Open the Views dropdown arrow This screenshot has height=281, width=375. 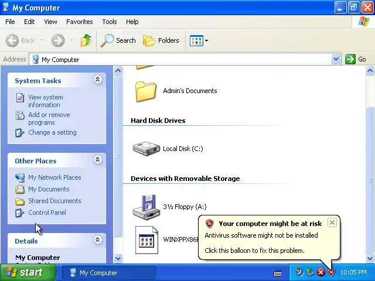tap(206, 40)
